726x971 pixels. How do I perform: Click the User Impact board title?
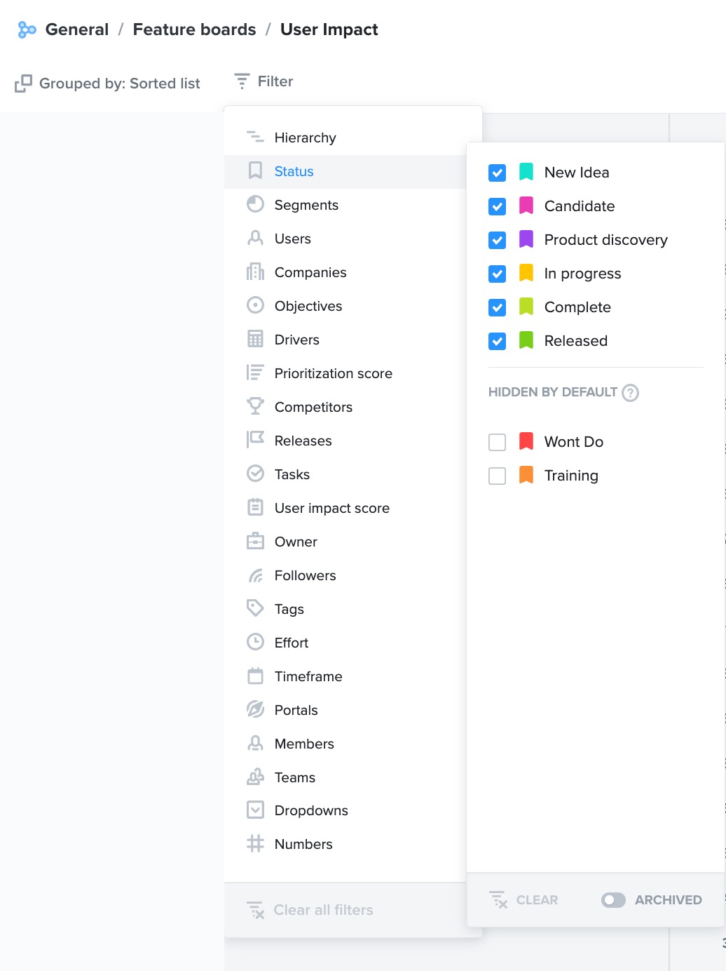point(329,29)
